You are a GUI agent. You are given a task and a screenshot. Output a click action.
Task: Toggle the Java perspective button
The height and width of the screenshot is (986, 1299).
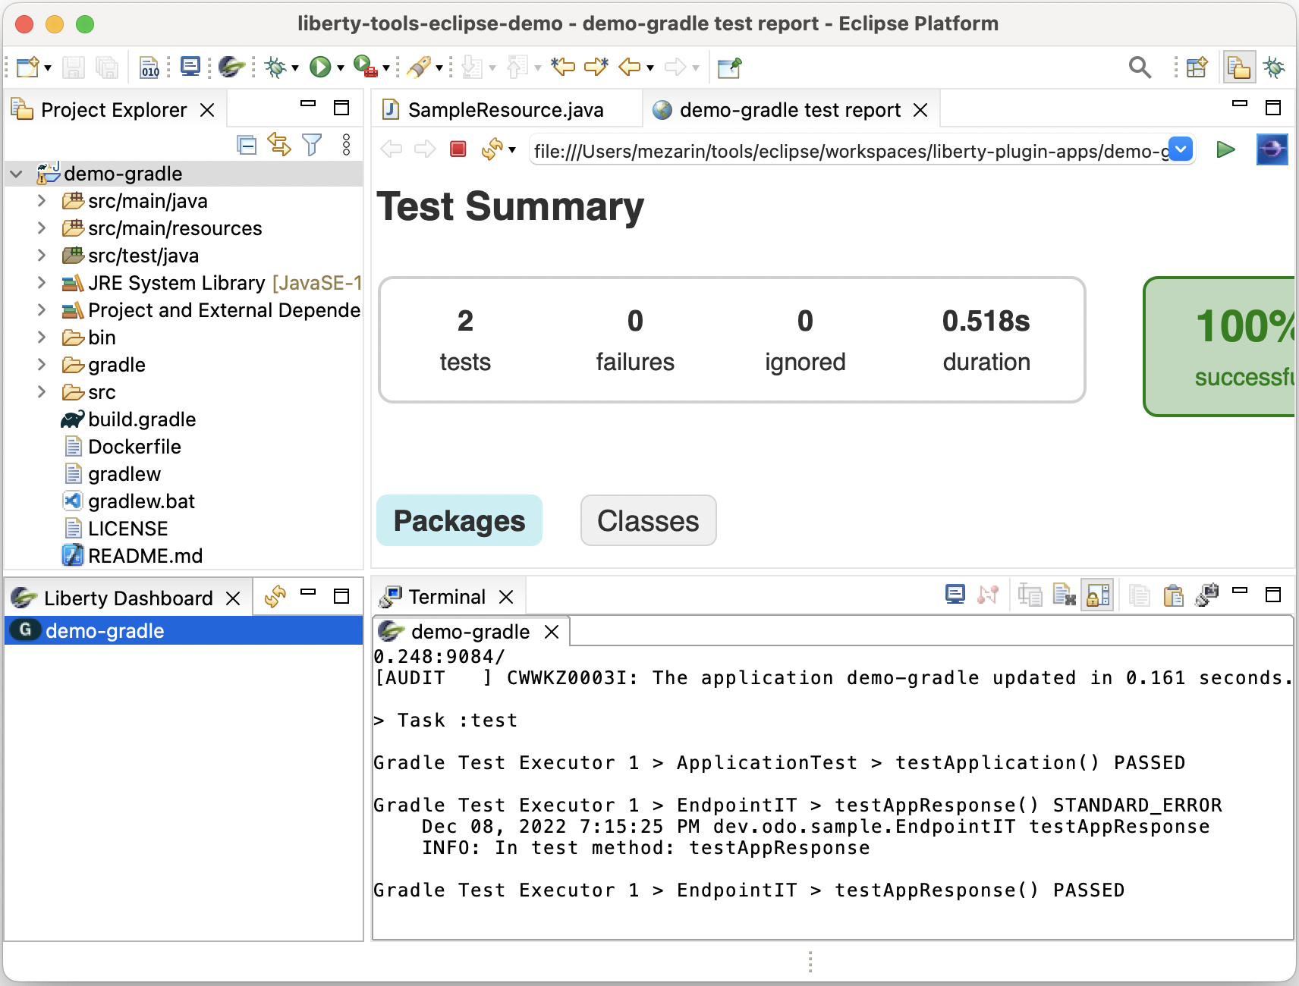point(1238,68)
